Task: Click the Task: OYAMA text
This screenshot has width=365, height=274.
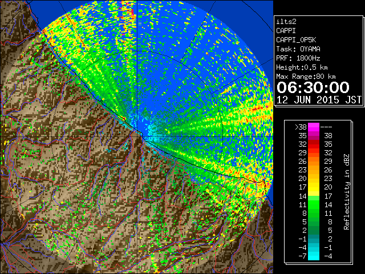Action: [298, 49]
